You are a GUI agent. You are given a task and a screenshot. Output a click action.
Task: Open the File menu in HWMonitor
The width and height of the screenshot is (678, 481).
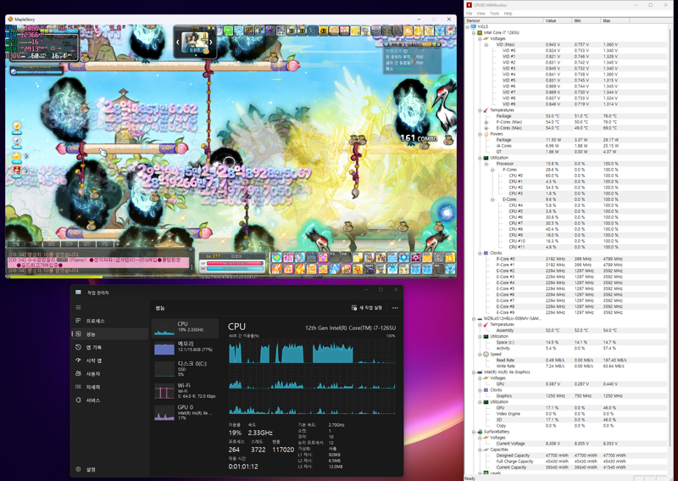(470, 14)
